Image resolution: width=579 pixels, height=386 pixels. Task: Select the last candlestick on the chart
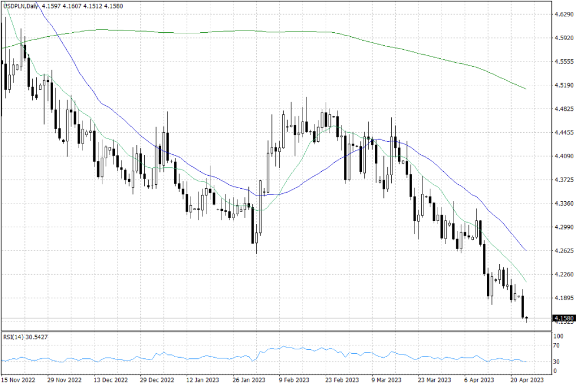click(x=527, y=319)
